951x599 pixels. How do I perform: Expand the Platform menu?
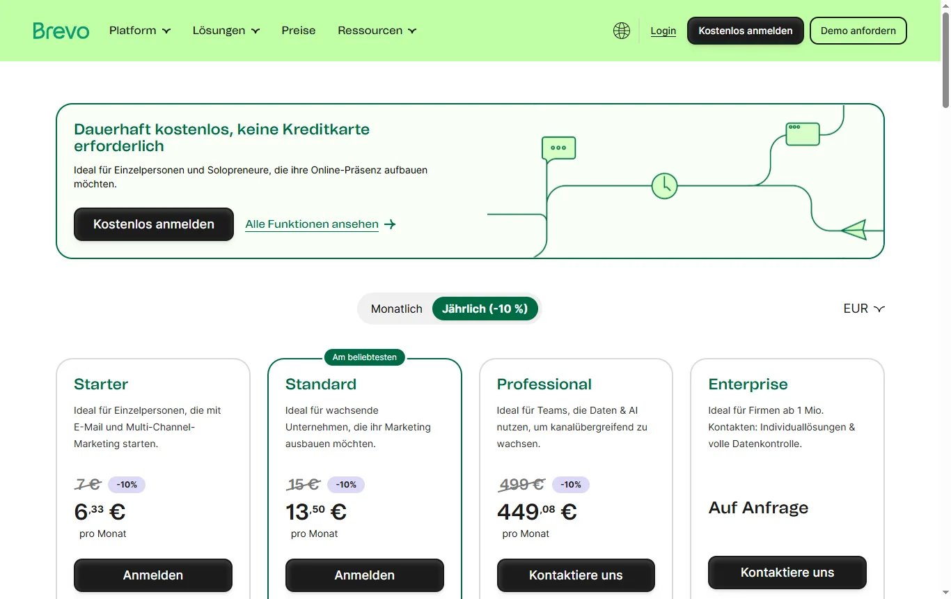click(x=140, y=31)
